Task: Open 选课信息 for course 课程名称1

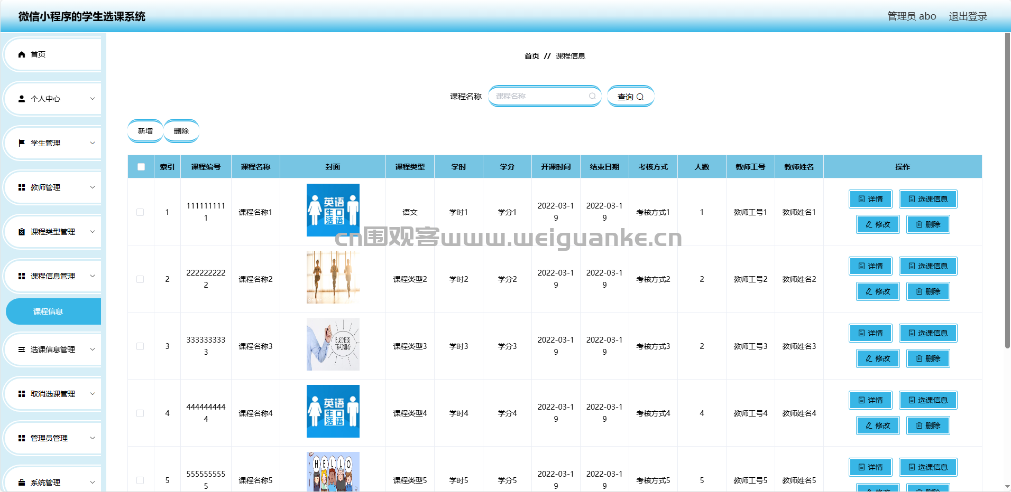Action: (x=928, y=199)
